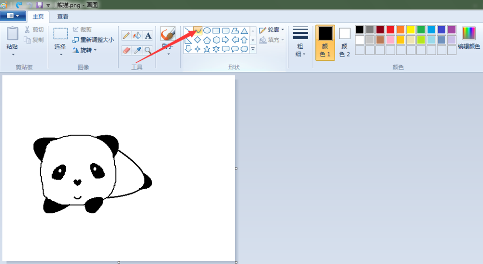Activate Color 1 (颜色 1) selector
Image resolution: width=483 pixels, height=264 pixels.
(325, 42)
